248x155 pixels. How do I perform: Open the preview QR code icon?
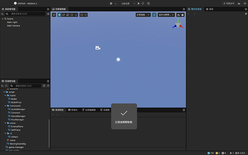(148, 4)
